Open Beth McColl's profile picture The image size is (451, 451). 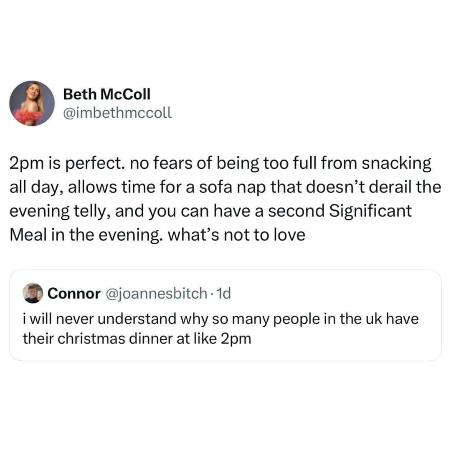[x=32, y=103]
